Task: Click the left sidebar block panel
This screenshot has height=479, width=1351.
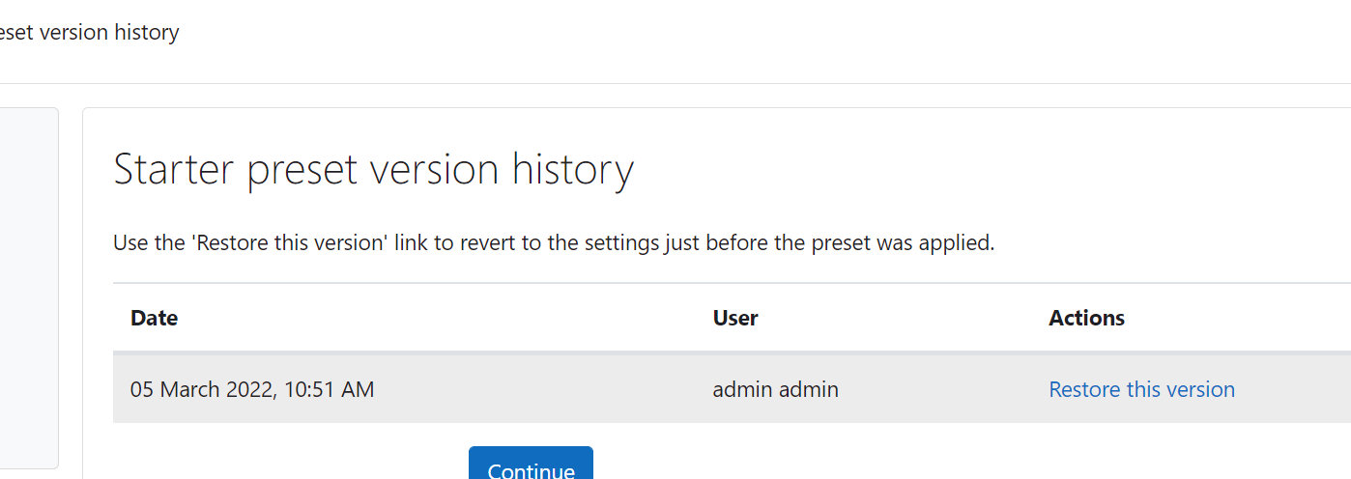Action: [x=29, y=288]
